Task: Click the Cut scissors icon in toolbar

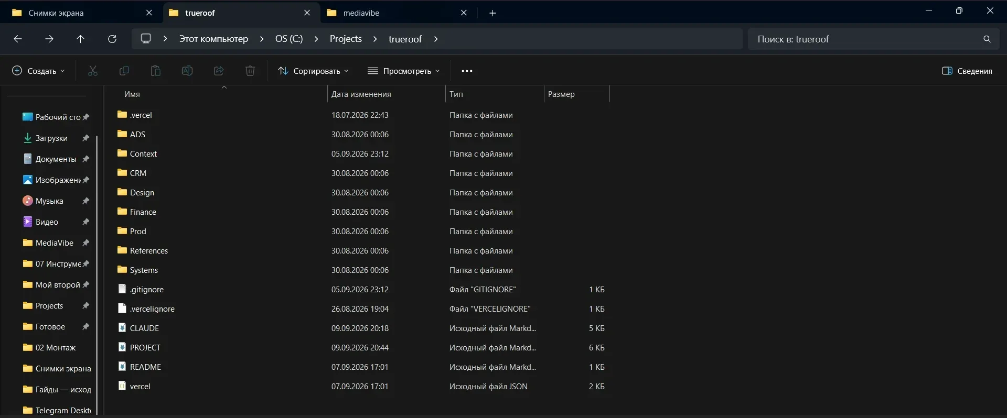Action: pos(93,71)
